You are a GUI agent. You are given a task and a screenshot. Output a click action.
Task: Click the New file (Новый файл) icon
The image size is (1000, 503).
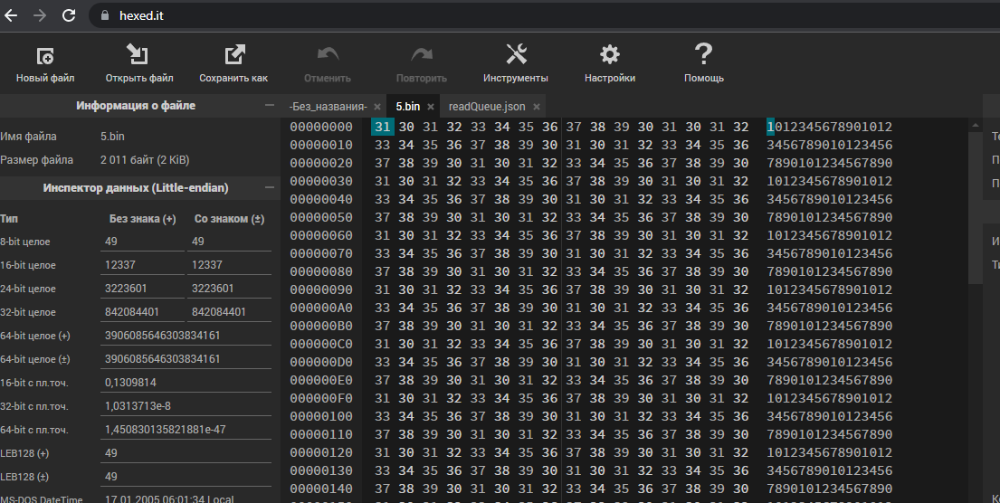coord(45,56)
